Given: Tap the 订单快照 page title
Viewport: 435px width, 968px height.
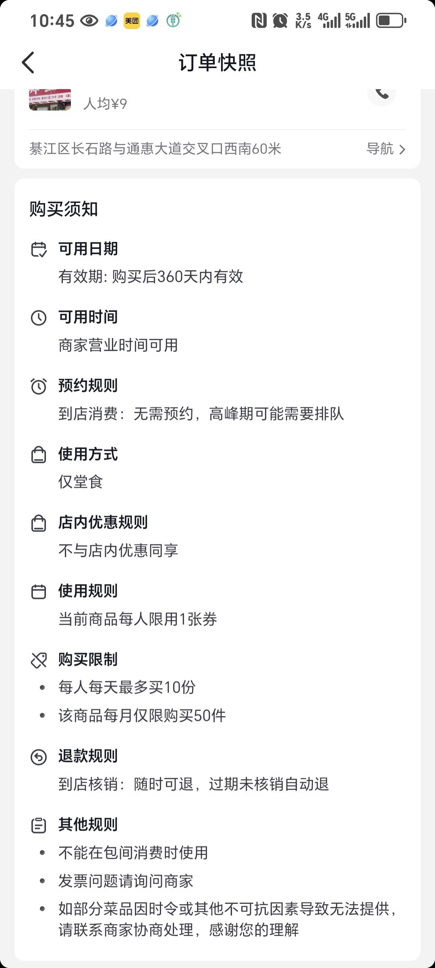Looking at the screenshot, I should [217, 63].
